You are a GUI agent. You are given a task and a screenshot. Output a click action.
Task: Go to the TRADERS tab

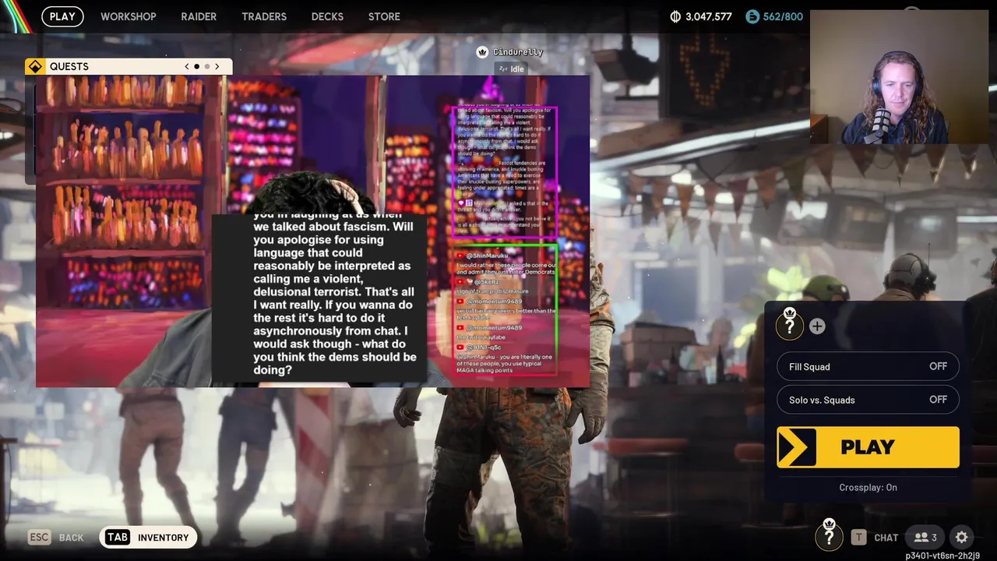click(x=264, y=16)
